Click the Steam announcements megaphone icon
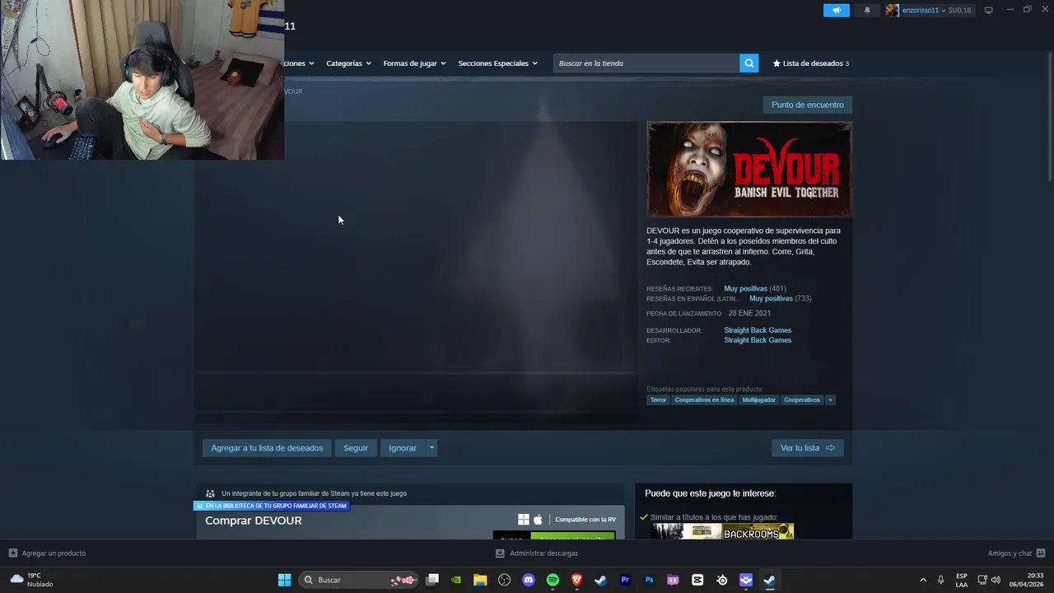The height and width of the screenshot is (593, 1054). tap(836, 11)
